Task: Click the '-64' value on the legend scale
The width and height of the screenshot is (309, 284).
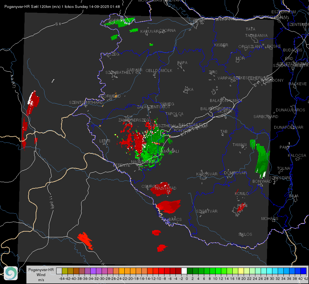Action: (62, 279)
